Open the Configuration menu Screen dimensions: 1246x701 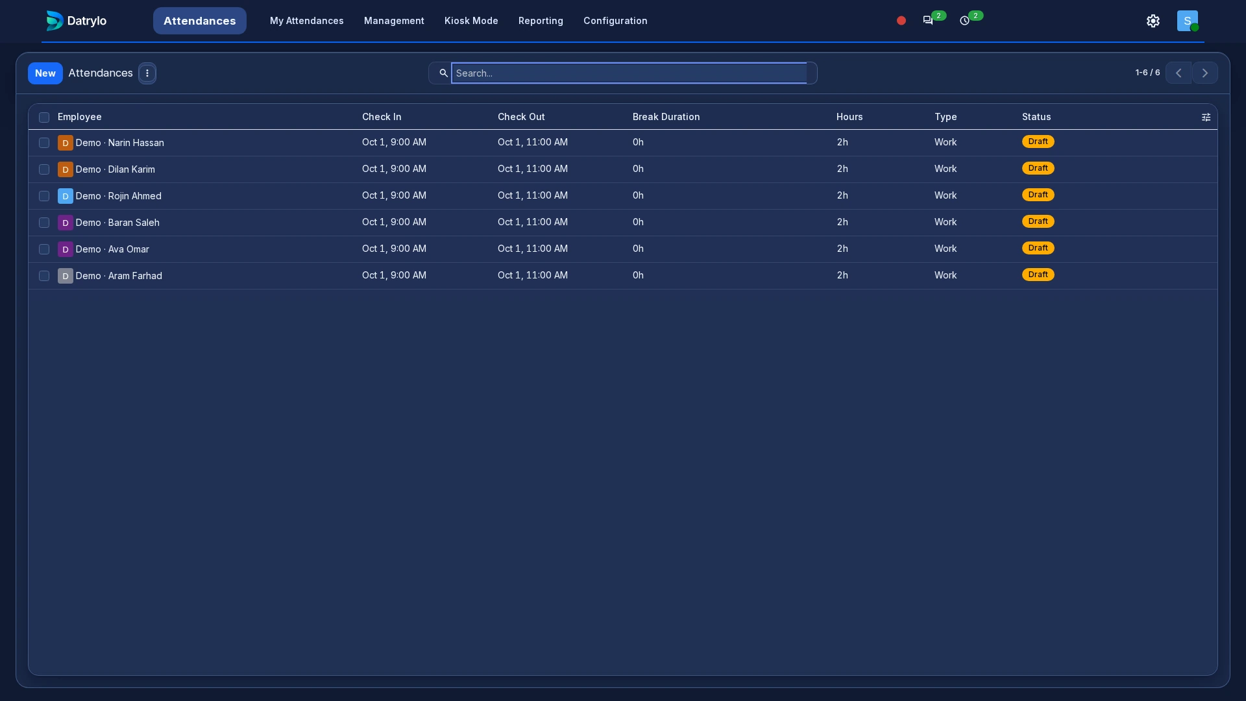pos(615,21)
